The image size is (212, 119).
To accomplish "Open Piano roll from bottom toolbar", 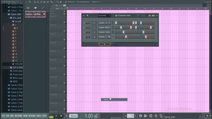I will coord(146,116).
